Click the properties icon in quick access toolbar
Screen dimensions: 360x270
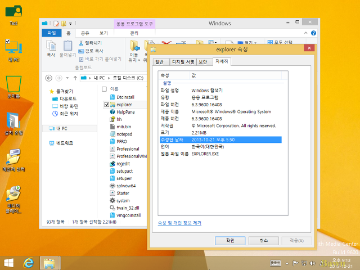pyautogui.click(x=56, y=24)
